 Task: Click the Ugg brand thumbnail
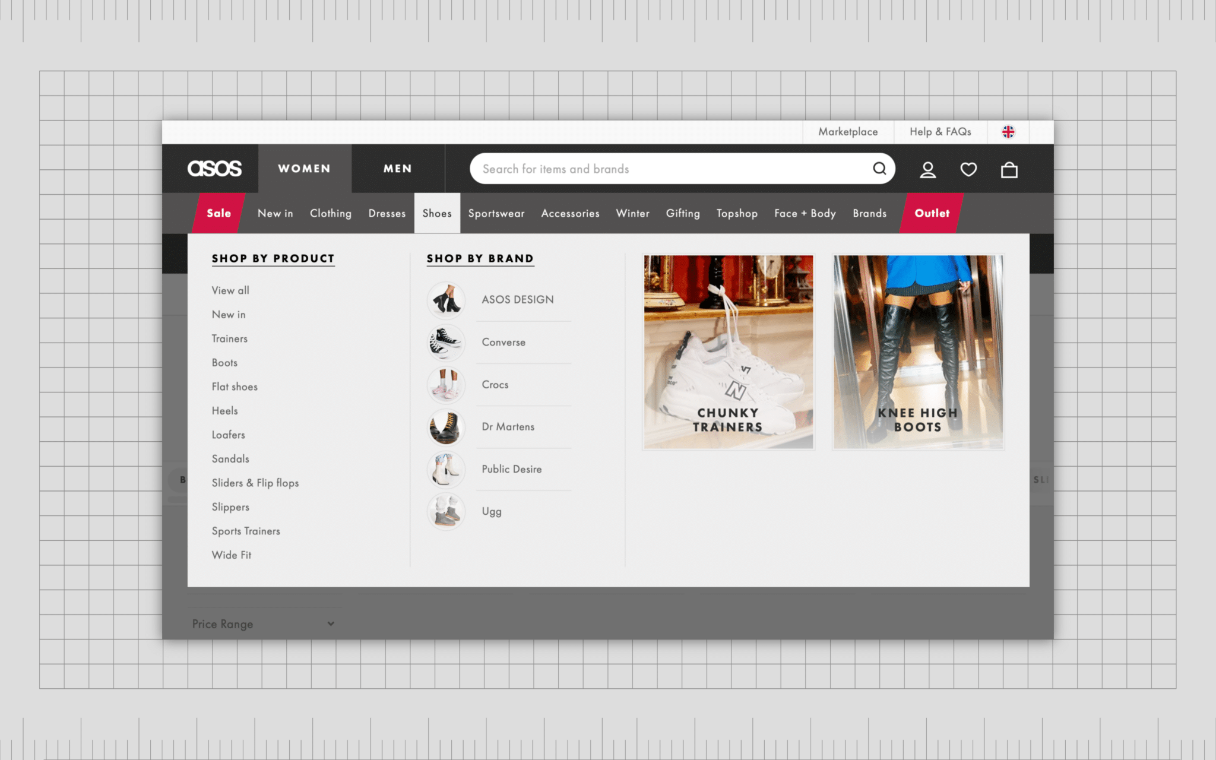pos(446,511)
